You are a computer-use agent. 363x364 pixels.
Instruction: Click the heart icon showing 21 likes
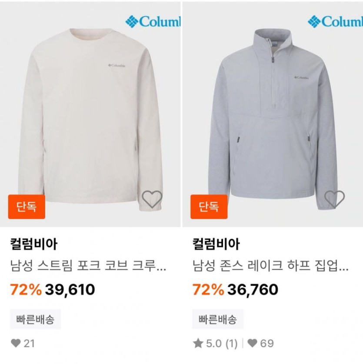16,343
